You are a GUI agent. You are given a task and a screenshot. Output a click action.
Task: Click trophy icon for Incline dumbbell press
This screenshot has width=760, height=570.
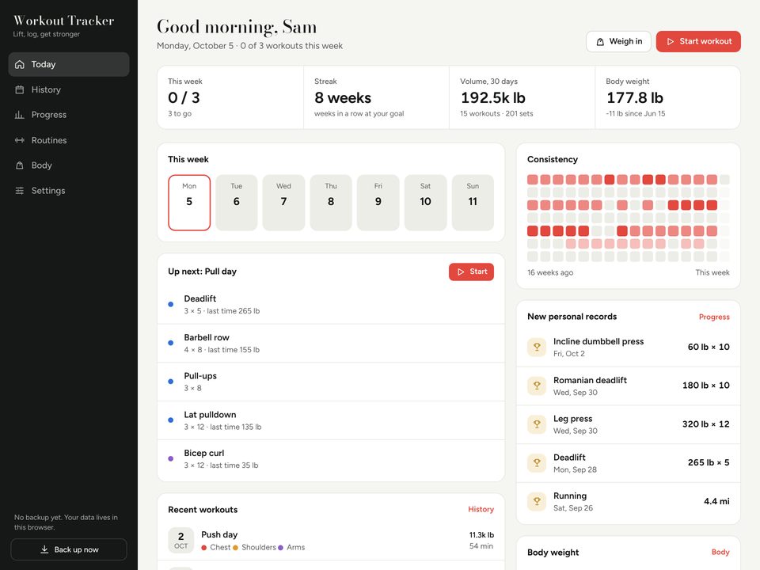(x=537, y=347)
